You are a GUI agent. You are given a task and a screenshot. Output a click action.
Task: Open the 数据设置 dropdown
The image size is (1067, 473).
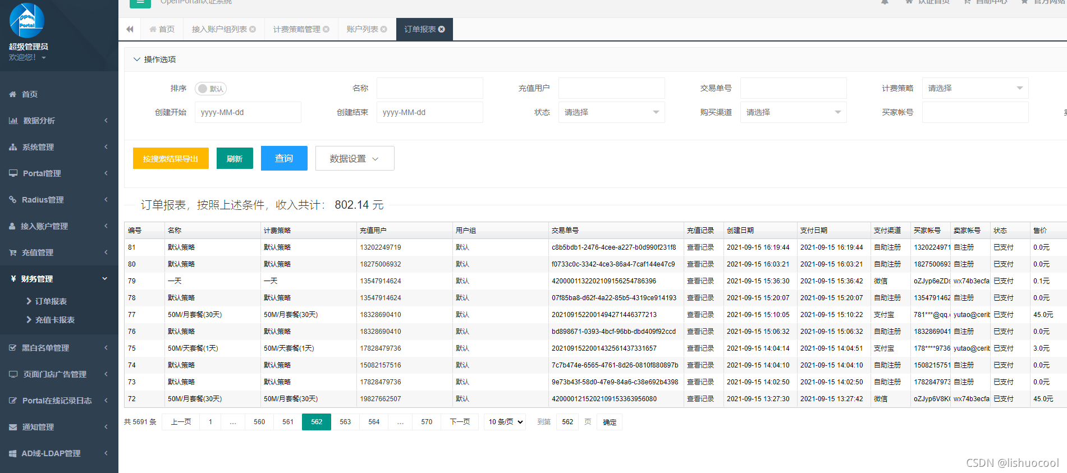[355, 158]
